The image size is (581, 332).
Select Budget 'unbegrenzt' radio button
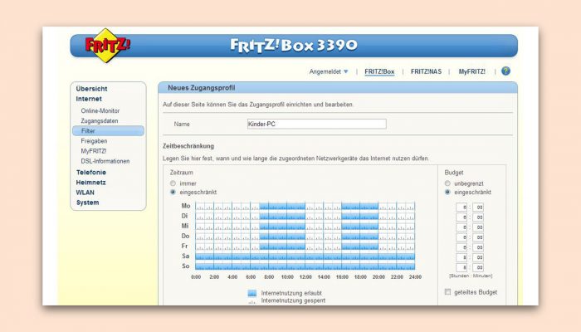pos(447,183)
